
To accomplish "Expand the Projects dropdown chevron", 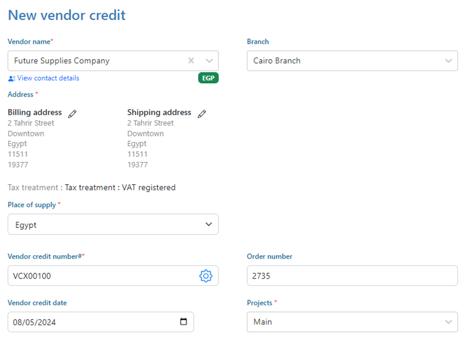I will pos(448,322).
